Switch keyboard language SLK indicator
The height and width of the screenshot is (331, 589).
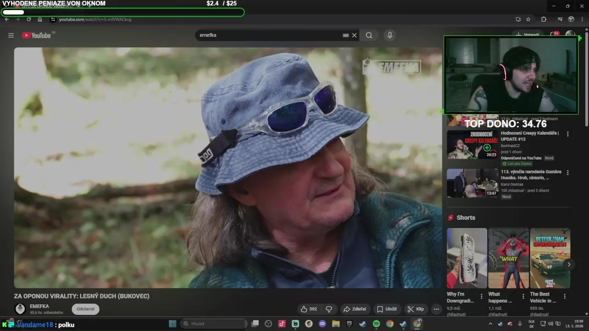(x=531, y=324)
